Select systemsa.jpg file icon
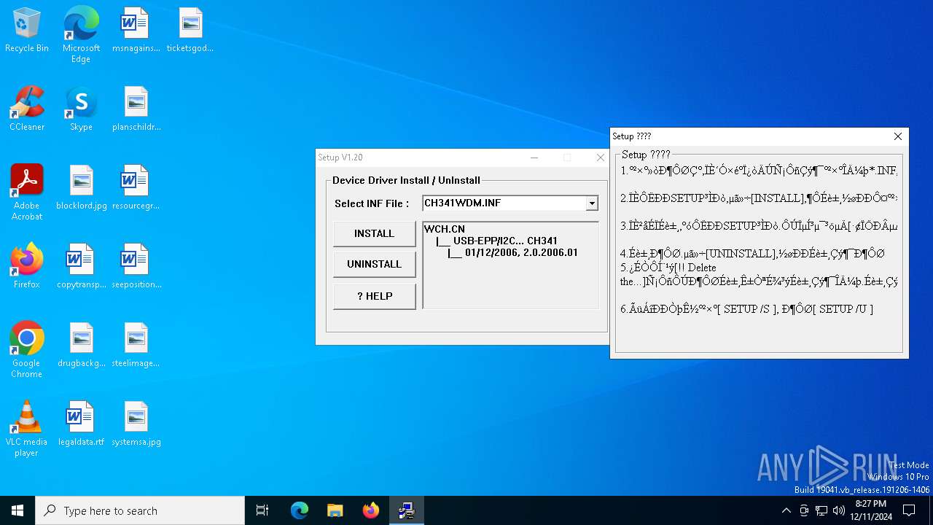 coord(136,424)
